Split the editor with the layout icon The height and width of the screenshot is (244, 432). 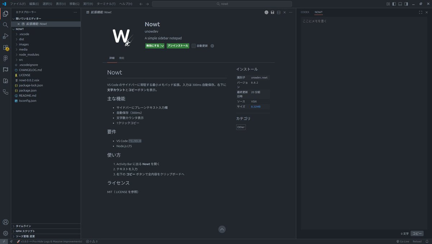[x=279, y=12]
